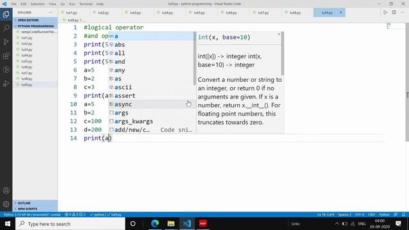Screen dimensions: 409x230
Task: Open tut2.py in the explorer tree
Action: (x=35, y=43)
